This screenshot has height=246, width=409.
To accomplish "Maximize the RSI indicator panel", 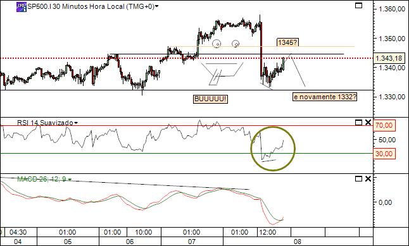I will pos(359,123).
